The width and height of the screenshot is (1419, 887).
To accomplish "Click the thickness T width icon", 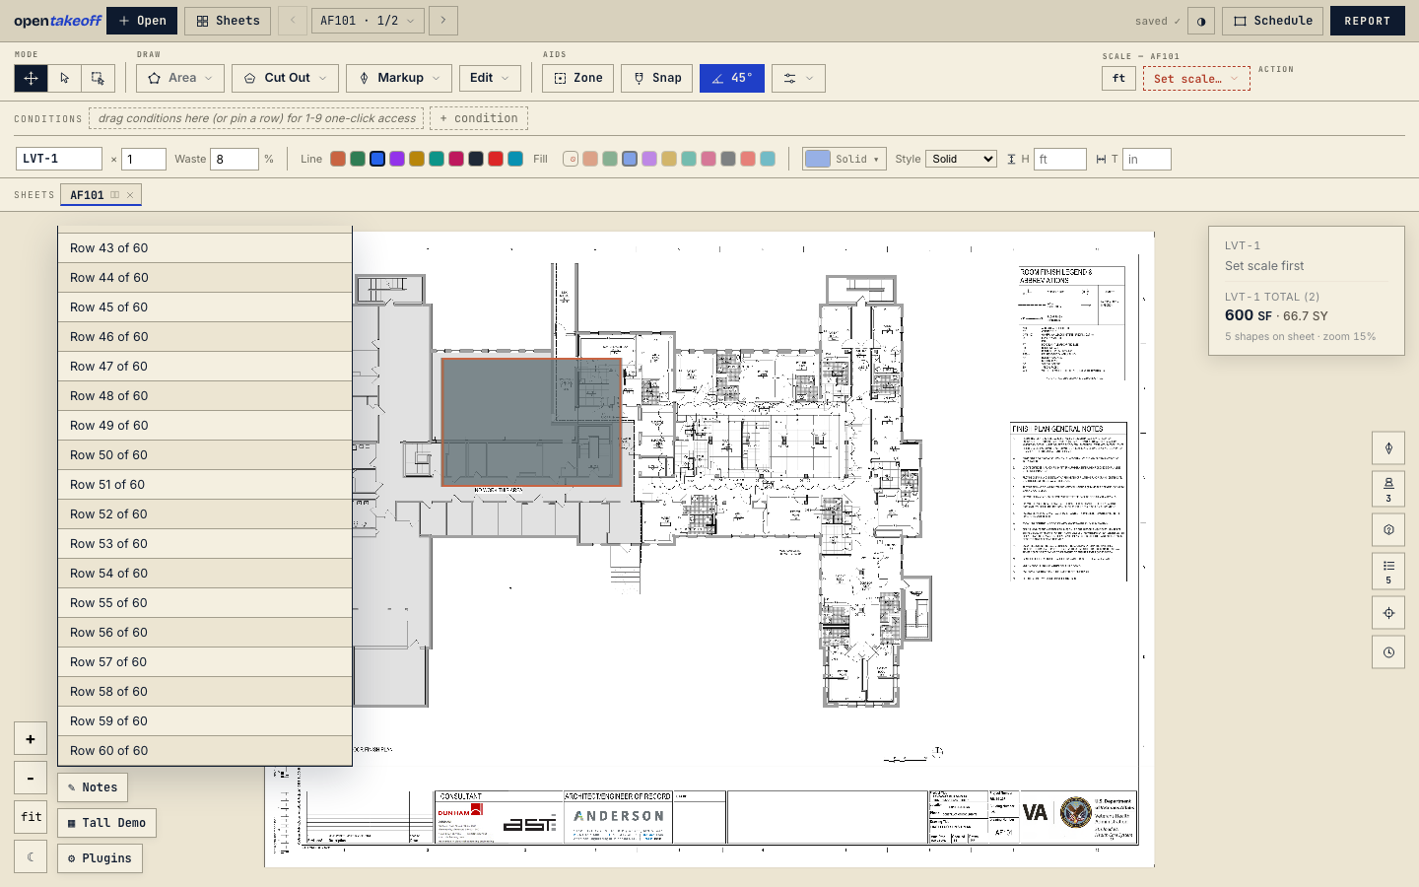I will (1101, 159).
